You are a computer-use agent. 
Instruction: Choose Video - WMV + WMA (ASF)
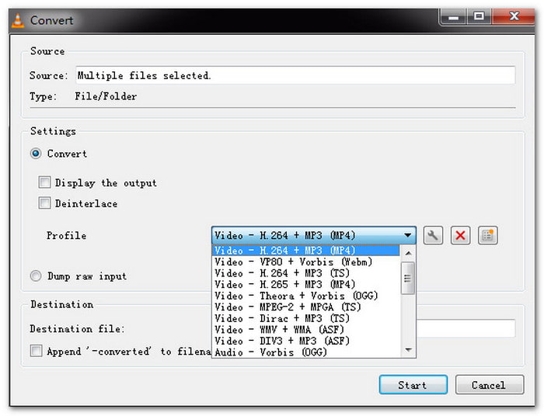point(305,329)
